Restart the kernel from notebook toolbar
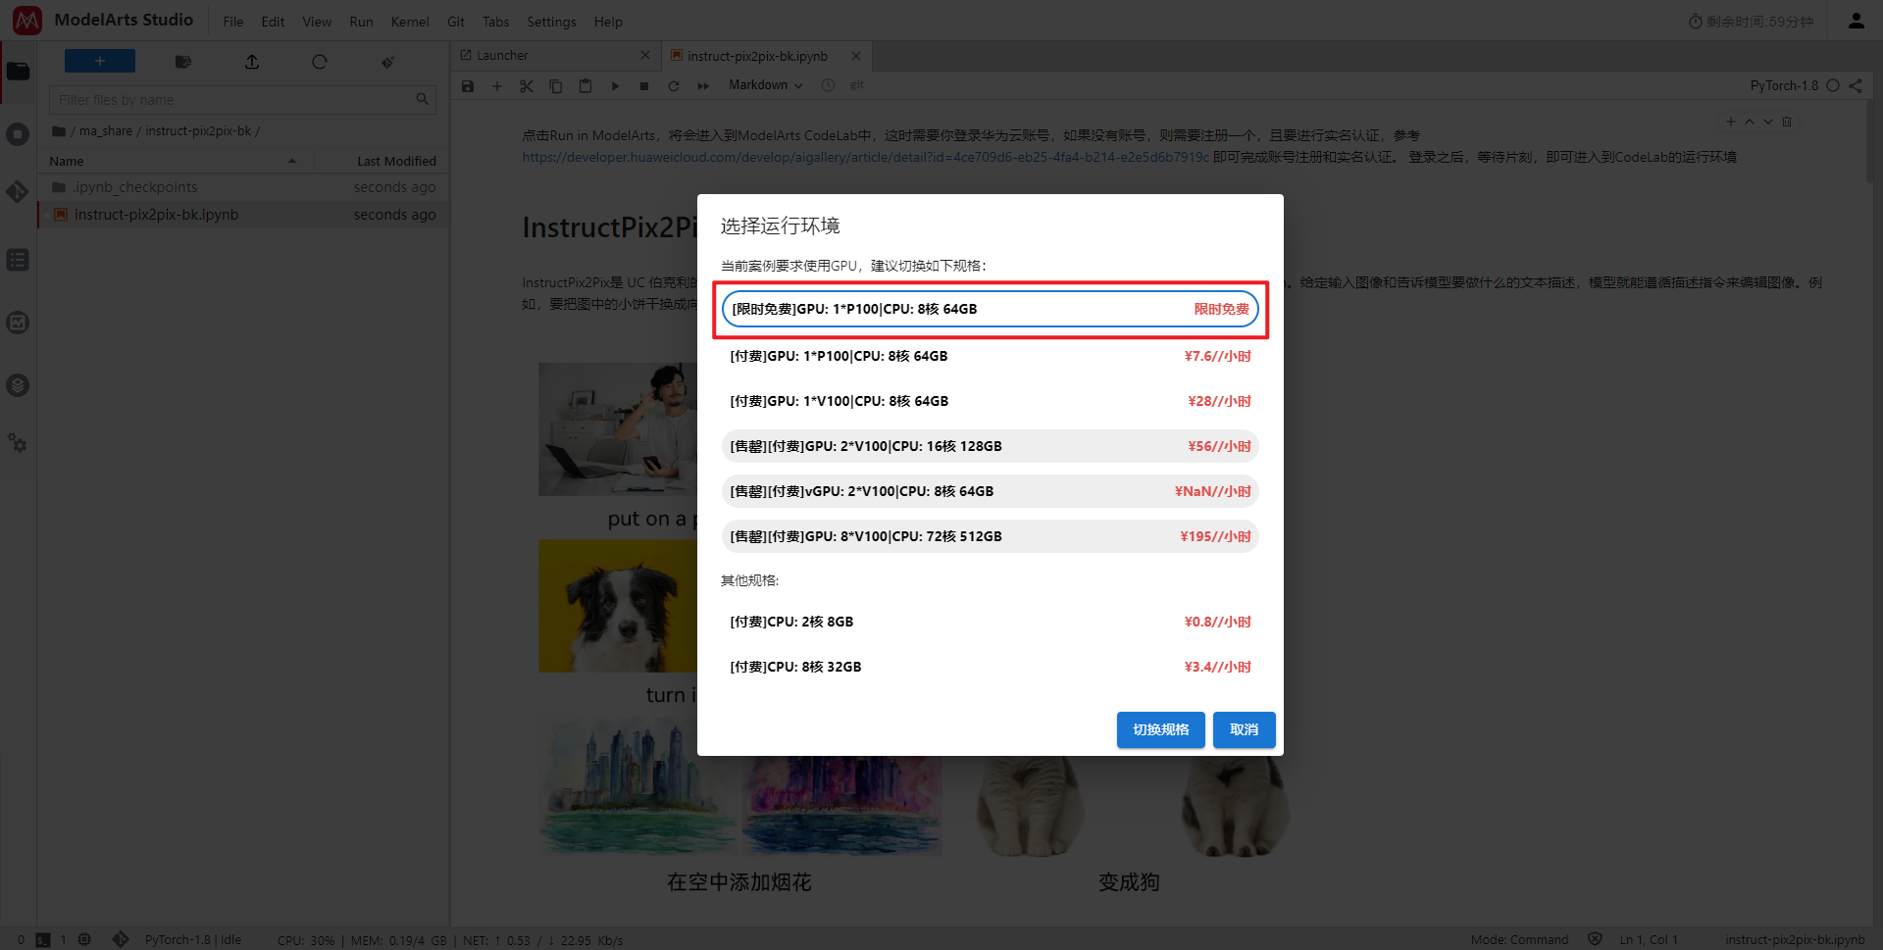 click(x=674, y=86)
